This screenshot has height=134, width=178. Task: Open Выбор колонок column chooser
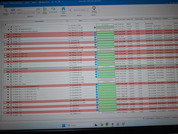[x=45, y=9]
